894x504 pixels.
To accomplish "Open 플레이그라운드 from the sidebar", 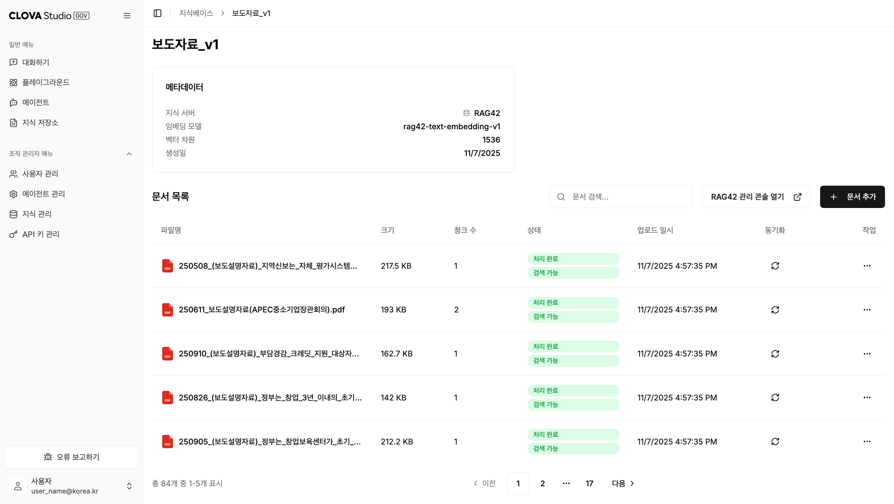I will [x=46, y=82].
